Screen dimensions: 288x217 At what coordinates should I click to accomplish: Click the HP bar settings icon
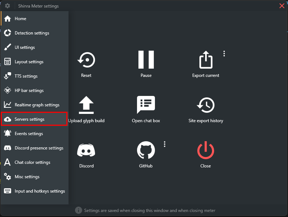pos(7,91)
